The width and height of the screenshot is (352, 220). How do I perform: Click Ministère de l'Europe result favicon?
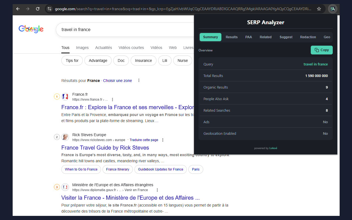coord(65,187)
